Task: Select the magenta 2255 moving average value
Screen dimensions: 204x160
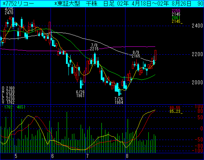Action: (176, 11)
